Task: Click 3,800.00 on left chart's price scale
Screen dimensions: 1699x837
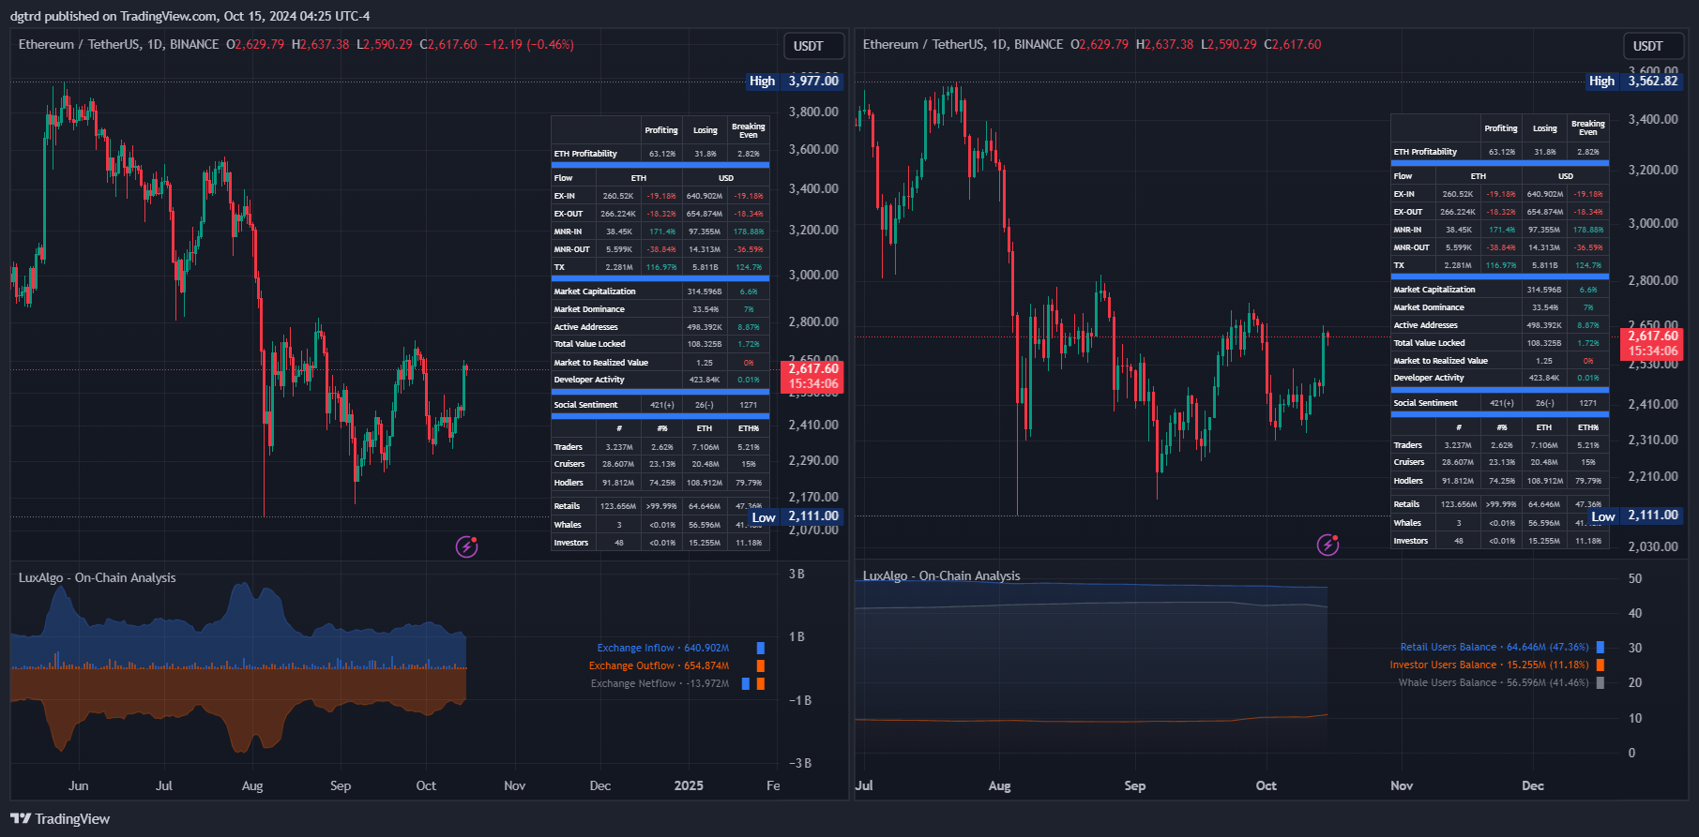Action: [813, 112]
